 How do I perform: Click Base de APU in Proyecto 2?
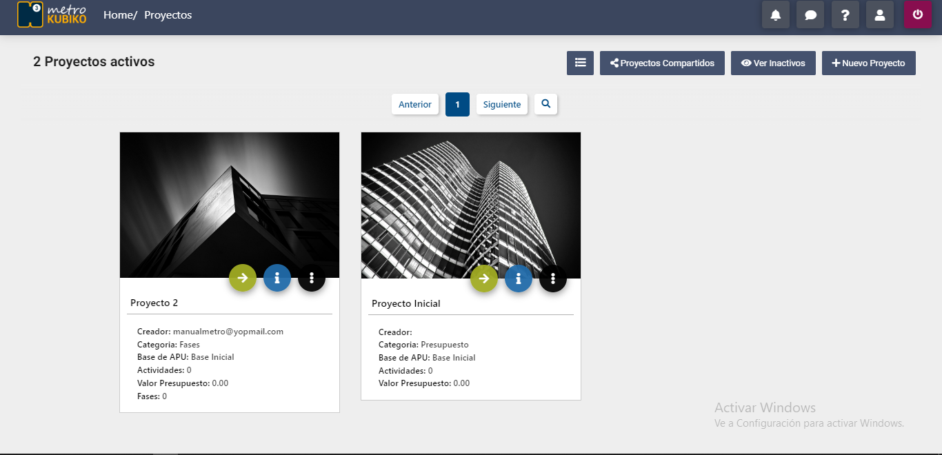[x=186, y=357]
